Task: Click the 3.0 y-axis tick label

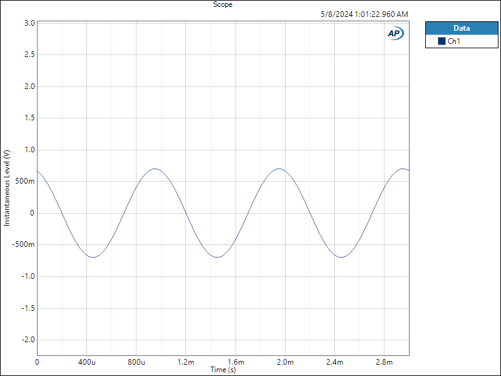Action: click(x=30, y=23)
